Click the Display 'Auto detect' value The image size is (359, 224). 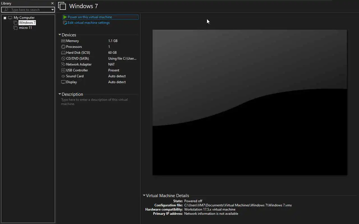tap(117, 82)
